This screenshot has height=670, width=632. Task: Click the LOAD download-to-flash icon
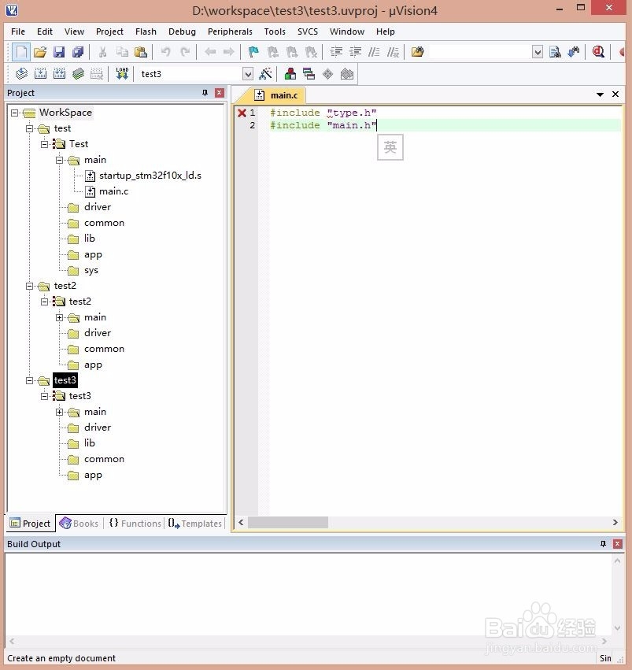[122, 74]
